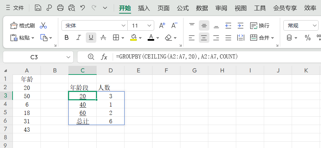
Task: Click the yellow fill color bucket
Action: pyautogui.click(x=133, y=38)
